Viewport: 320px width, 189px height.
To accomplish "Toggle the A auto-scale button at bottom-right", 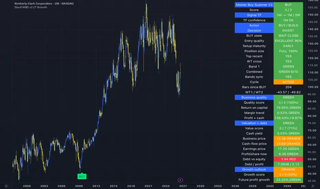I will click(312, 186).
